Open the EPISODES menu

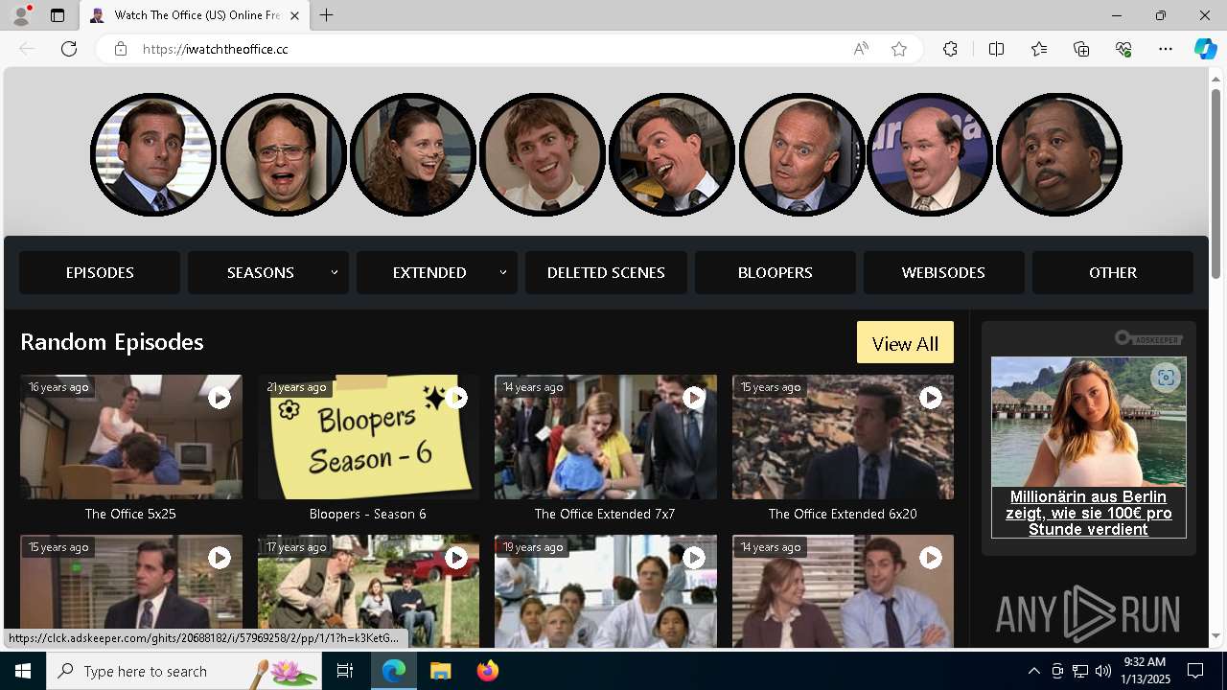pos(100,272)
